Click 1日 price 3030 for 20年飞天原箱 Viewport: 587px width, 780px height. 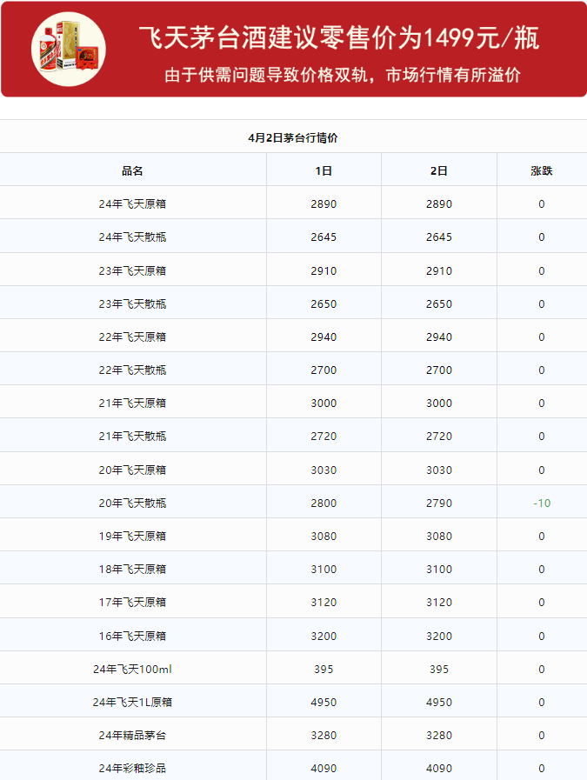(324, 470)
